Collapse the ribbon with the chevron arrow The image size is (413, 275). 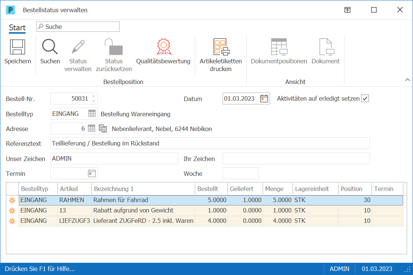click(407, 80)
